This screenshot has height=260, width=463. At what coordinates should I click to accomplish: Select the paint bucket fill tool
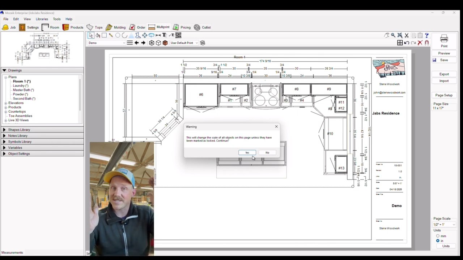pos(98,35)
